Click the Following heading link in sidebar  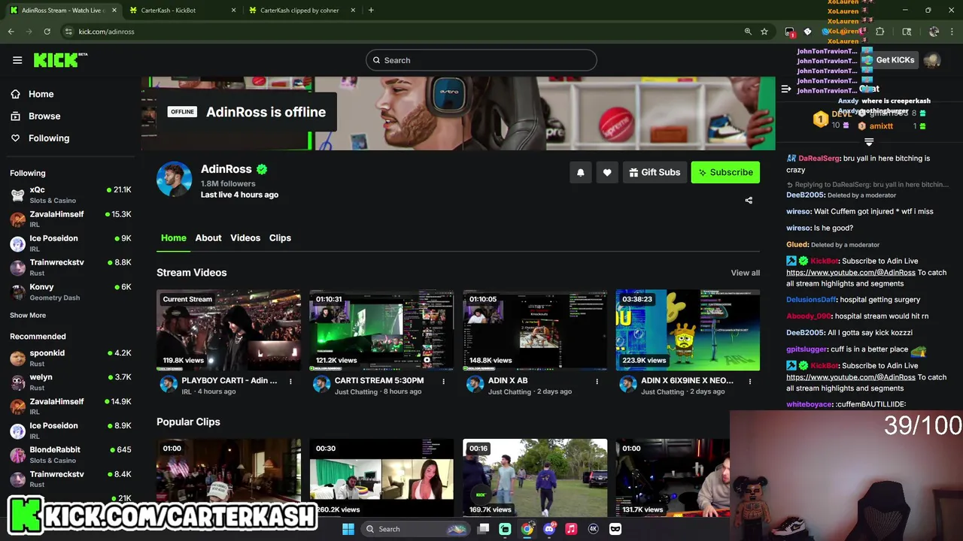coord(28,174)
